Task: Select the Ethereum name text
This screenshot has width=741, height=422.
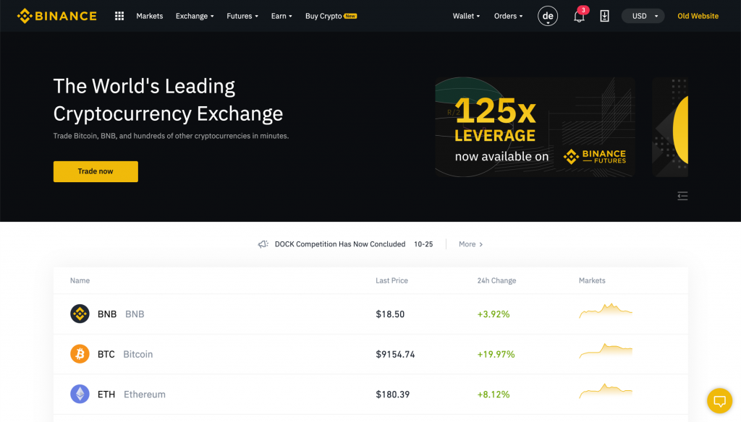Action: 145,394
